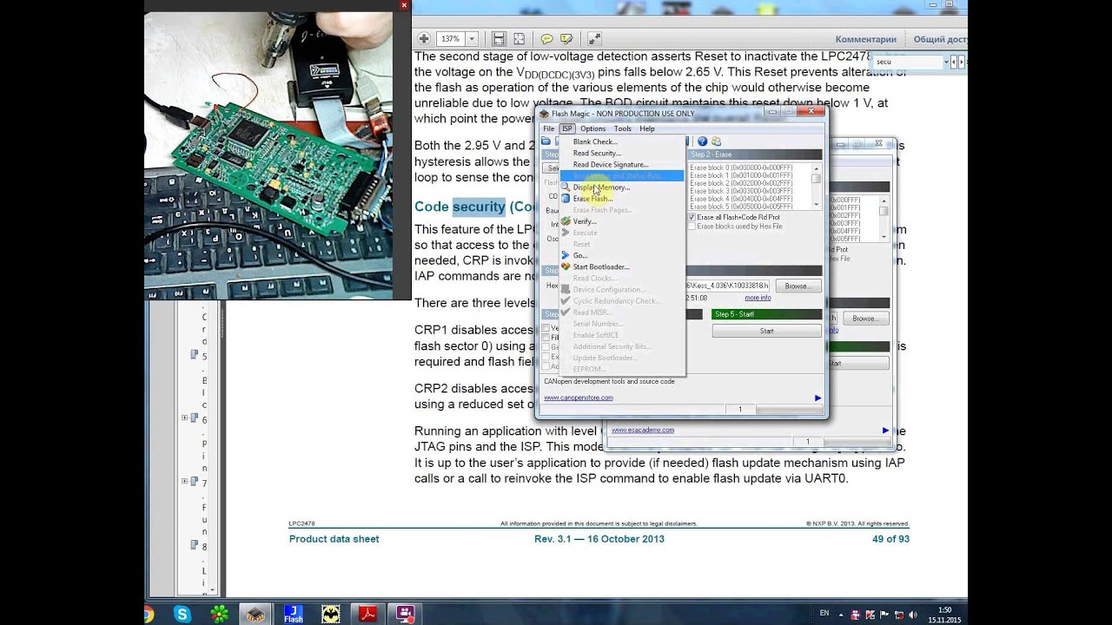The width and height of the screenshot is (1112, 625).
Task: Open Skype from the taskbar
Action: [x=182, y=614]
